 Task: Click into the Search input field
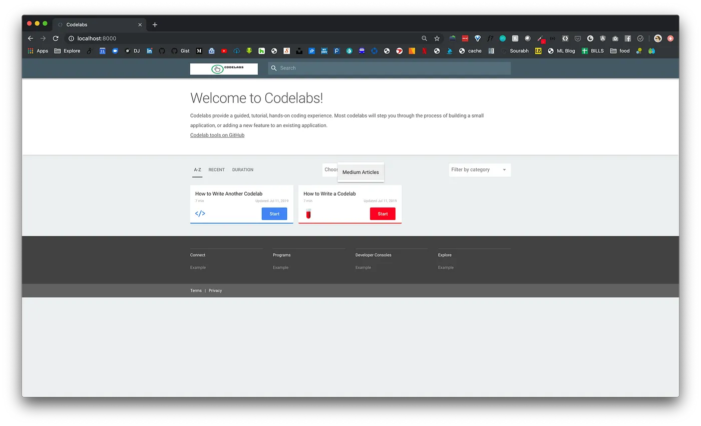pos(391,68)
